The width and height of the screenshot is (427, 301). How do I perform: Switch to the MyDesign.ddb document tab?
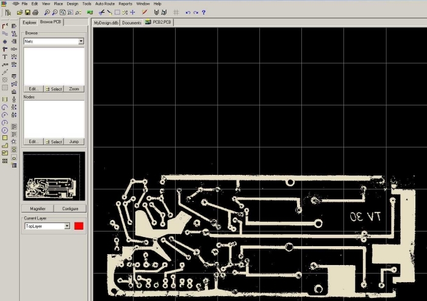106,23
